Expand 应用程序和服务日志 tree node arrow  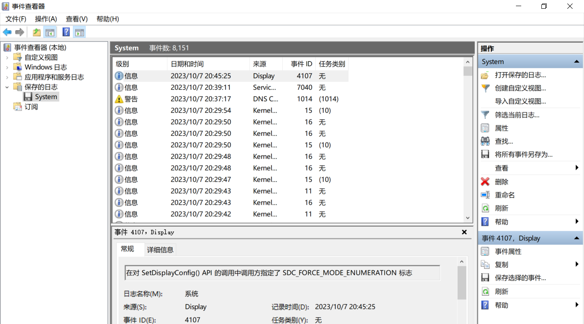click(x=7, y=77)
